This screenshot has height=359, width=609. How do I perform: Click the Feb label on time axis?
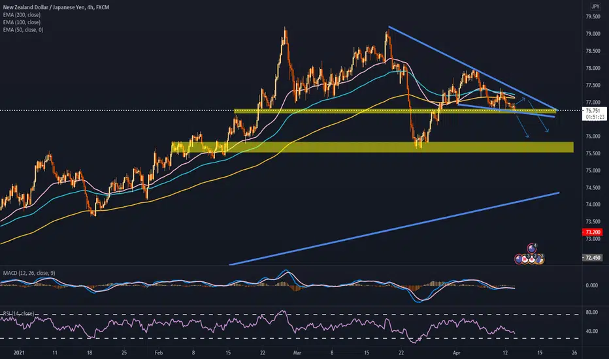click(159, 352)
